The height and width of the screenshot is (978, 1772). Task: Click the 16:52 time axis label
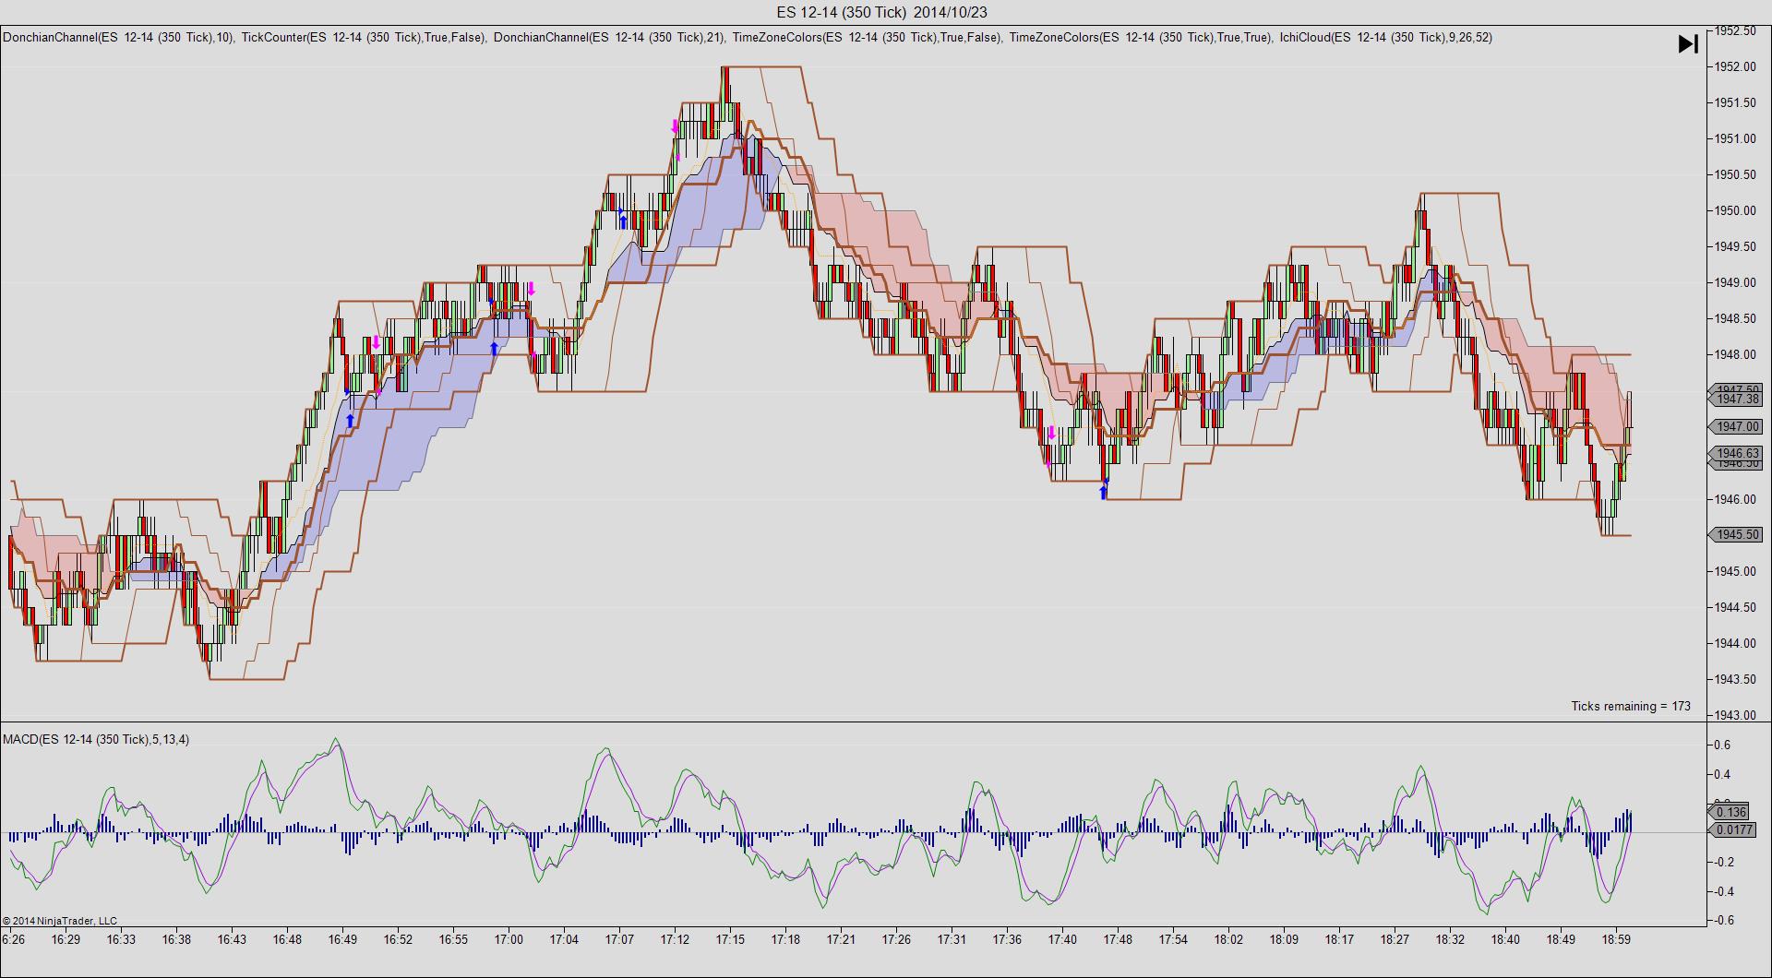(x=398, y=939)
